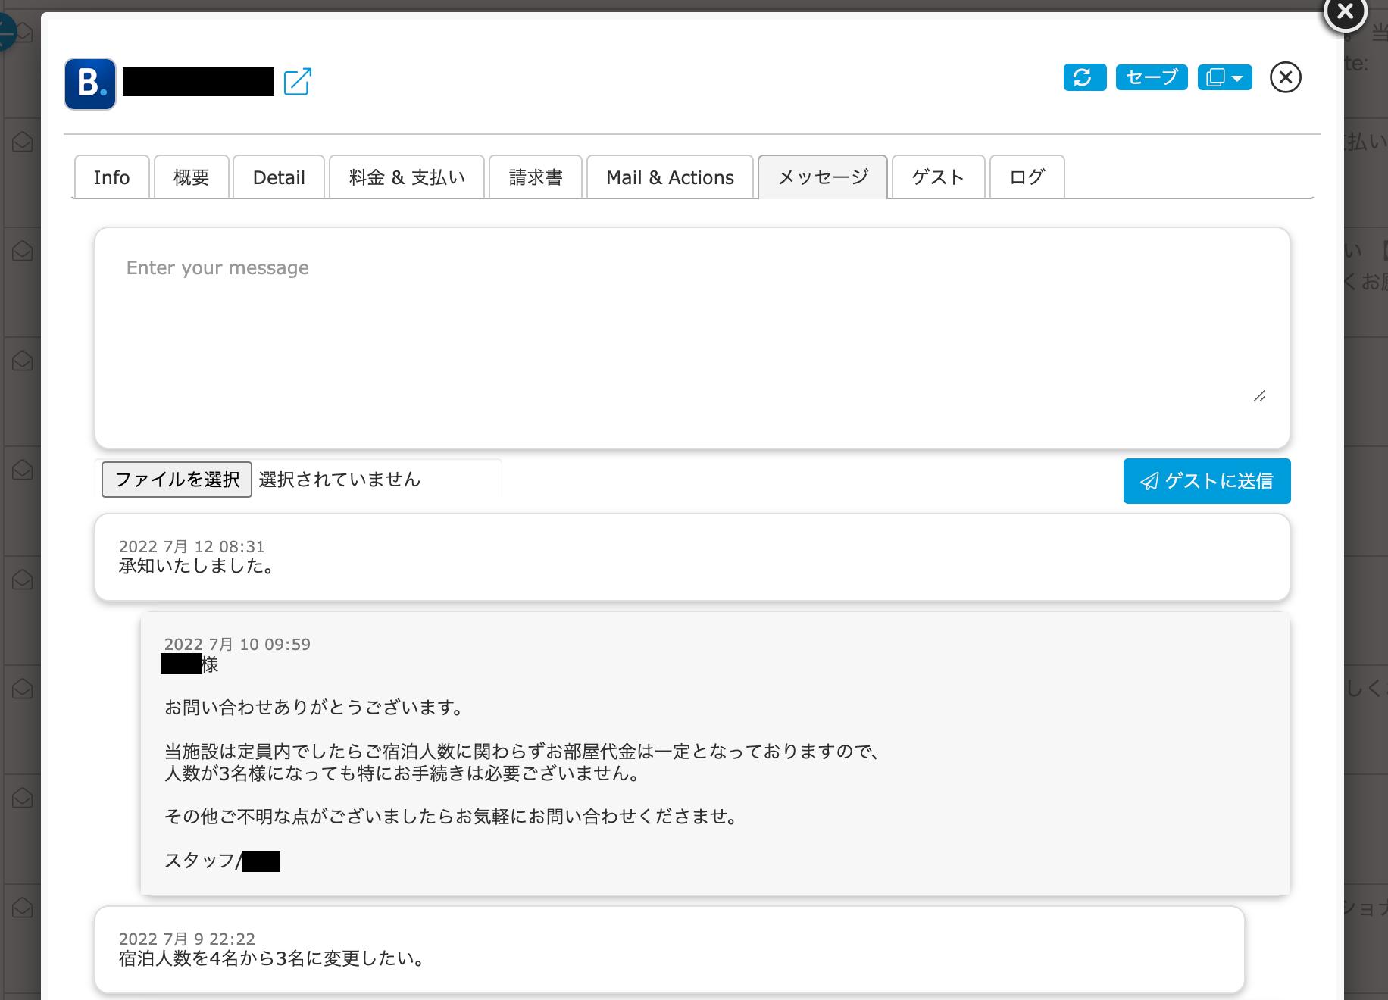This screenshot has height=1000, width=1388.
Task: Click the Booking.com B logo icon
Action: (x=90, y=84)
